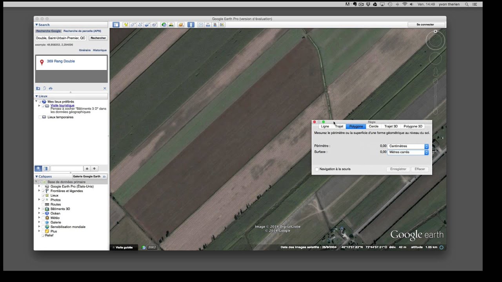
Task: Open the planet switcher icon
Action: click(x=181, y=25)
